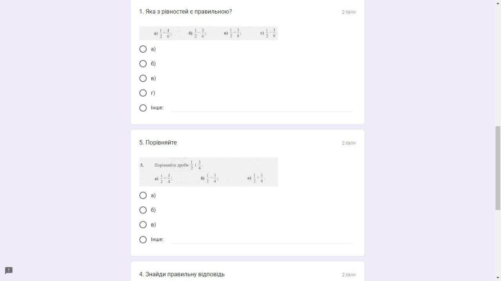
Task: Select the Інше radio in question 1
Action: [x=143, y=108]
